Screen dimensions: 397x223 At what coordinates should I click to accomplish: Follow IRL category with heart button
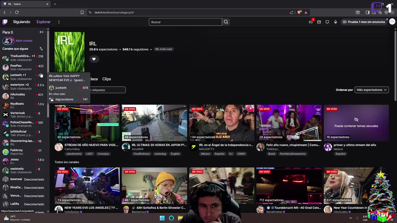click(x=94, y=59)
